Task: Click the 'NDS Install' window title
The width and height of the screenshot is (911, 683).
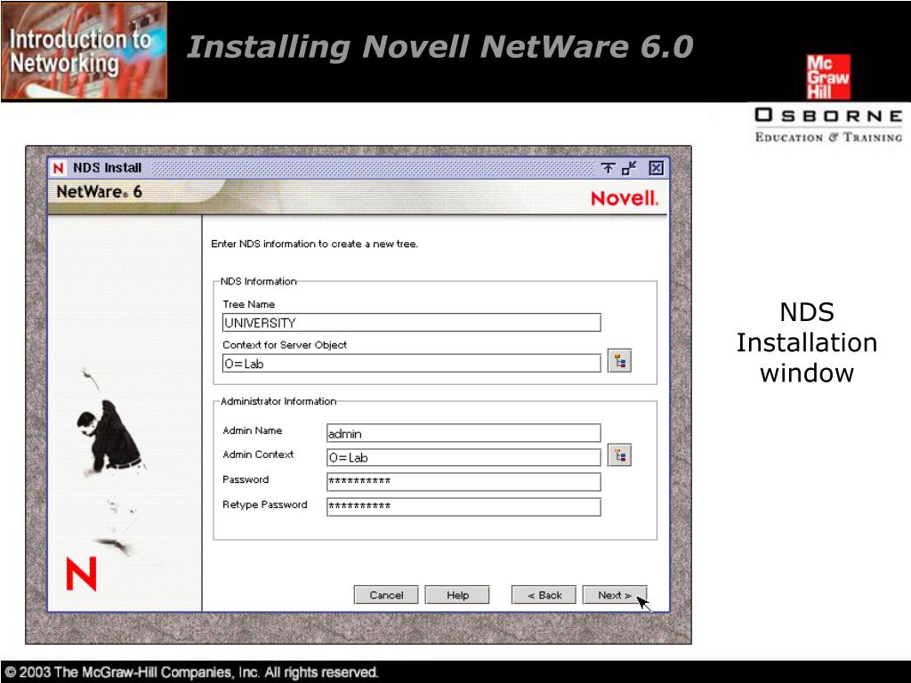Action: pos(107,168)
